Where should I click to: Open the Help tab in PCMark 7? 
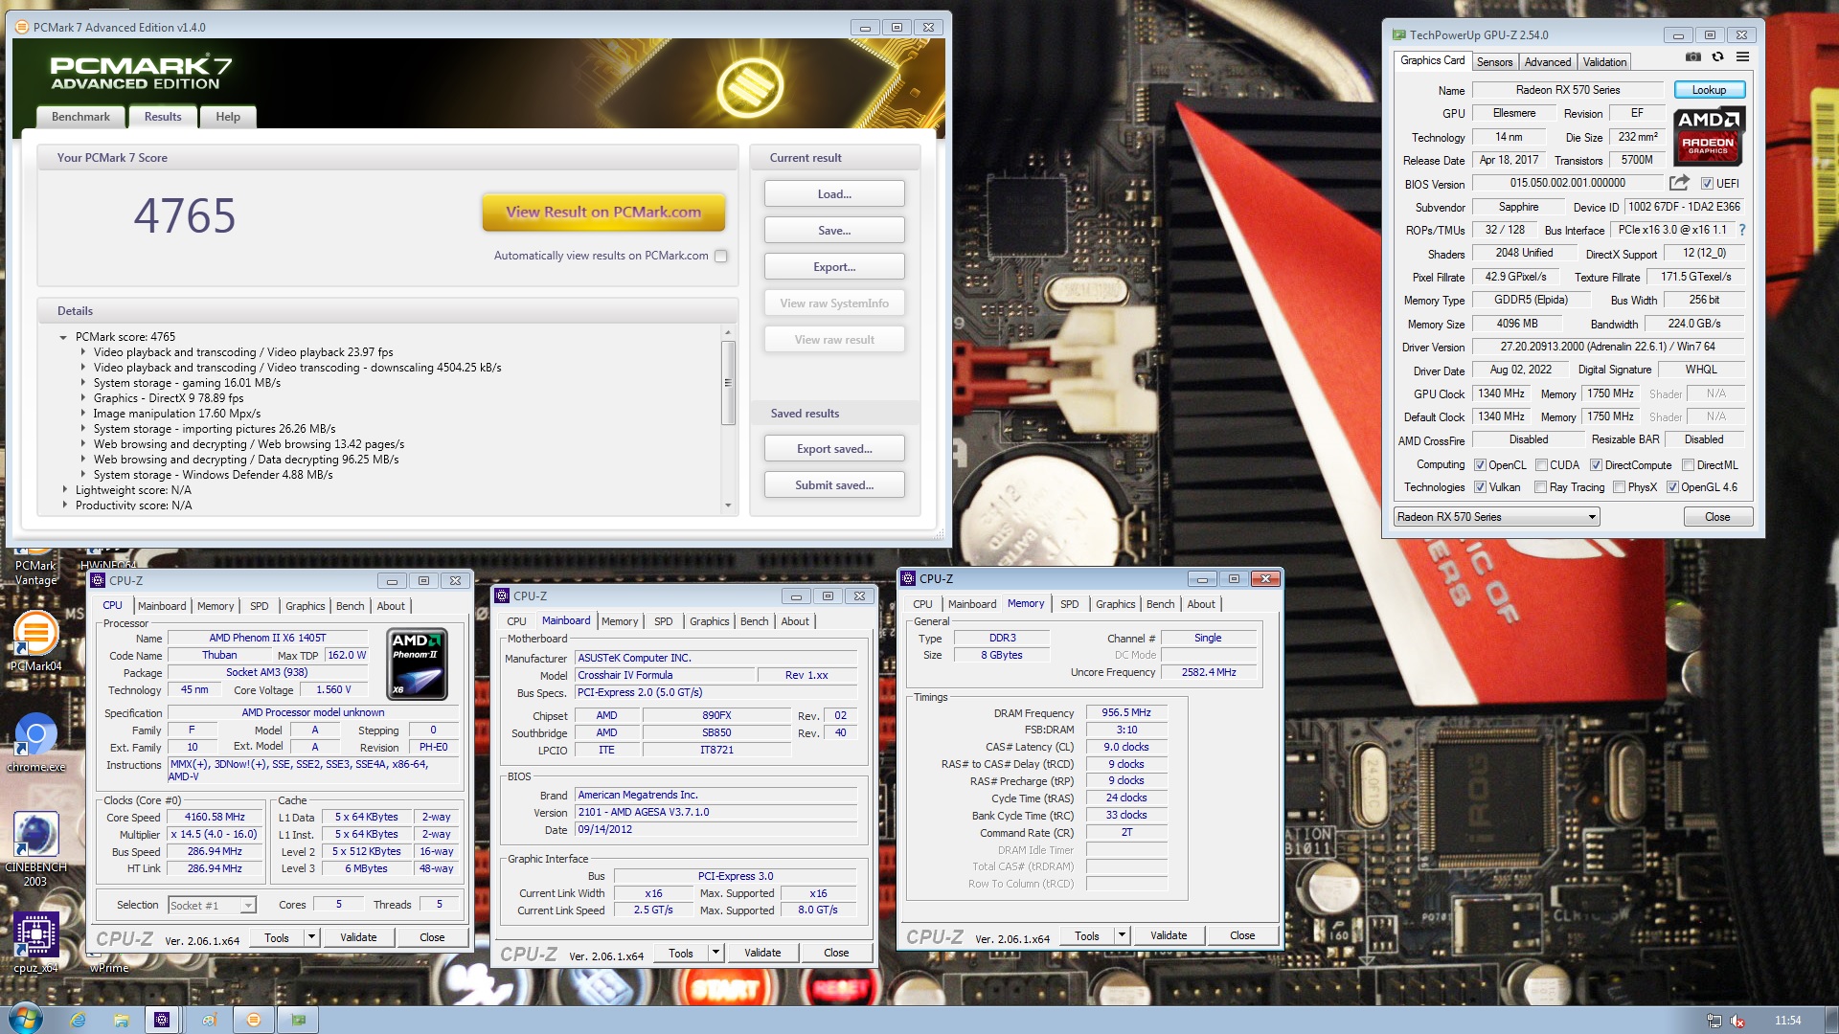point(228,117)
